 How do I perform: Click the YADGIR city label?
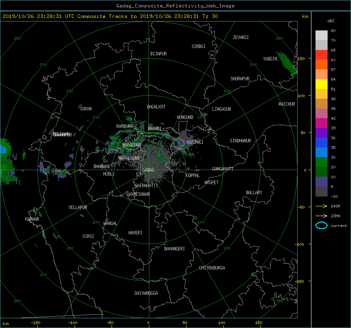270,59
